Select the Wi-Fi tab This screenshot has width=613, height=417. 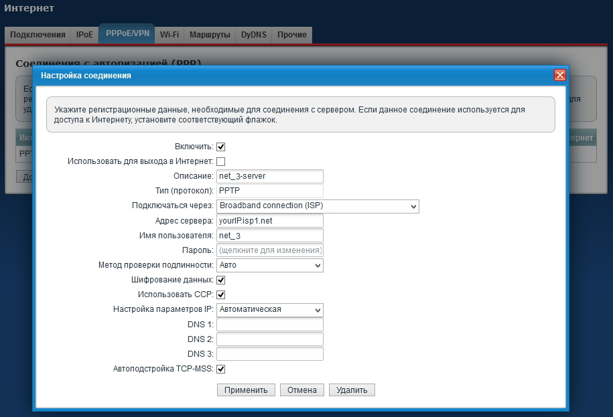pos(169,35)
